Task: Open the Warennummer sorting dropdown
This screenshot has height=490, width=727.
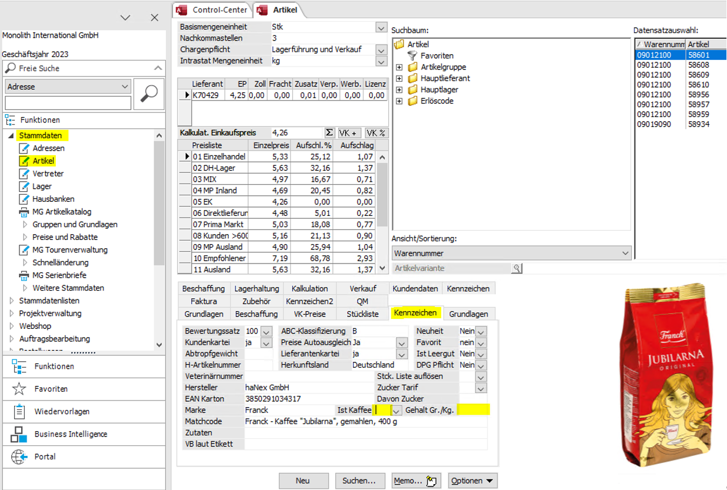Action: tap(625, 254)
